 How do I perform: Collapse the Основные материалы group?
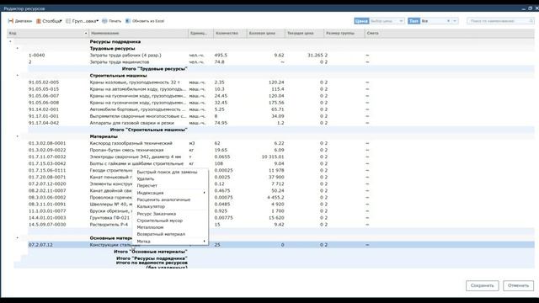(x=18, y=237)
